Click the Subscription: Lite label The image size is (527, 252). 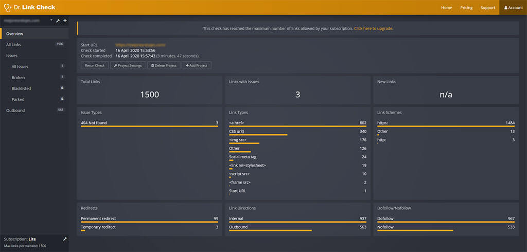20,239
